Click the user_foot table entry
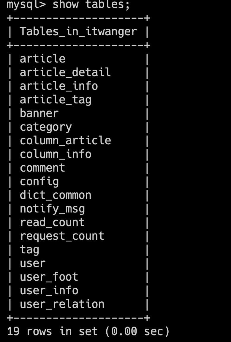 49,277
